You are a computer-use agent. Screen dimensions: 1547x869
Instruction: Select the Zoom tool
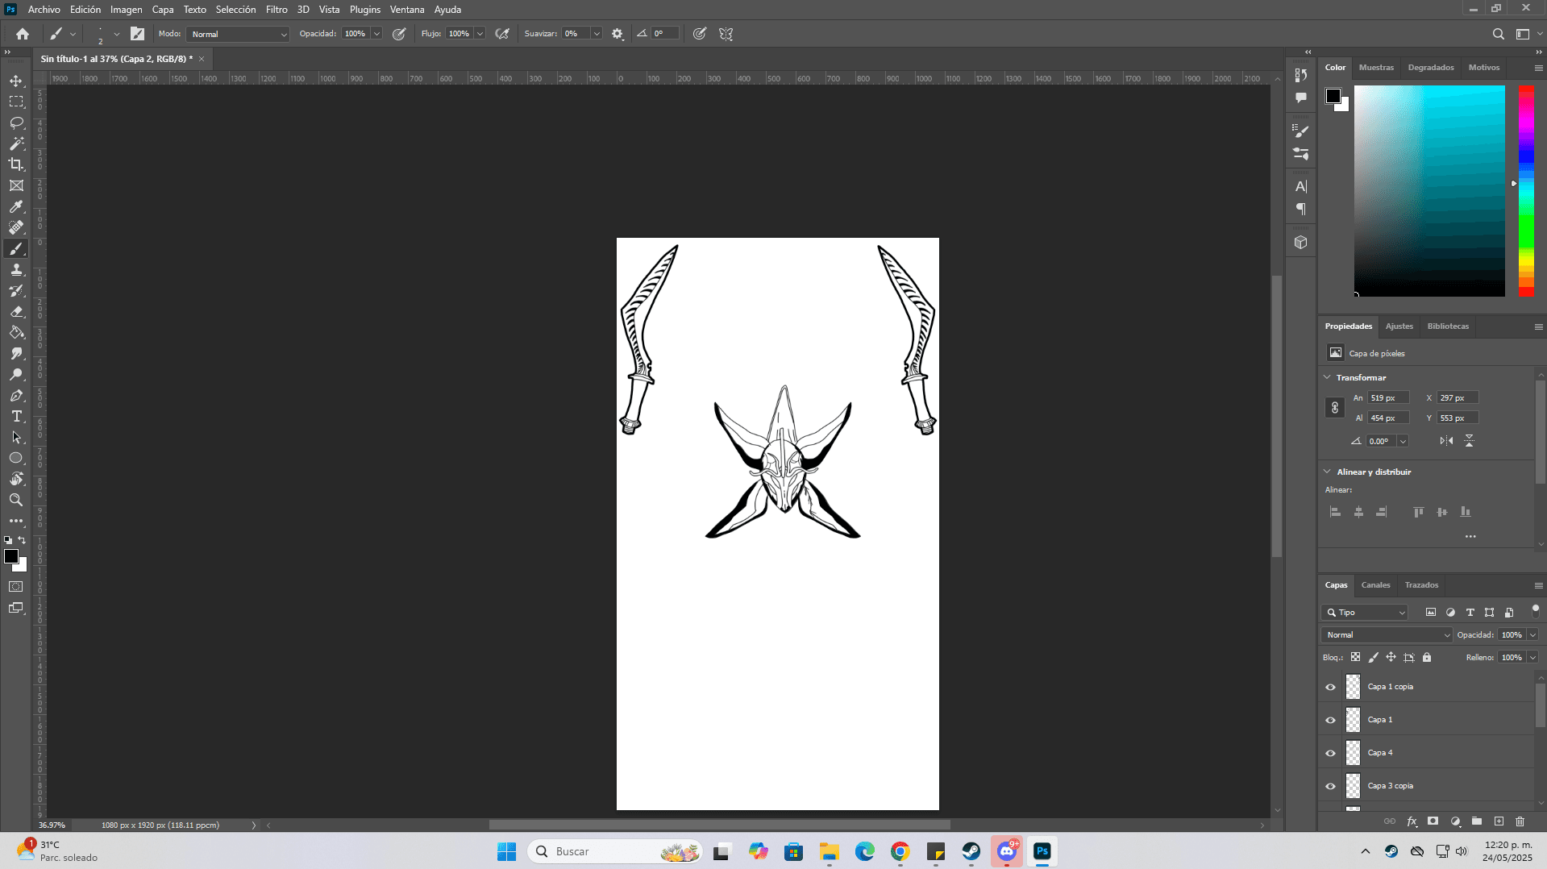click(x=16, y=500)
